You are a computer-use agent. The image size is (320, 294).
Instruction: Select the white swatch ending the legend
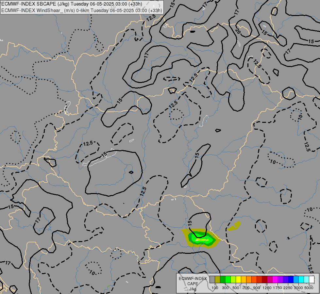pyautogui.click(x=312, y=280)
